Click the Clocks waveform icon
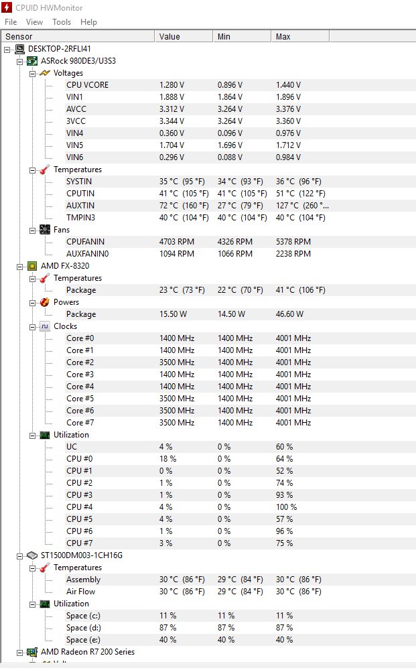The image size is (416, 668). (x=44, y=326)
